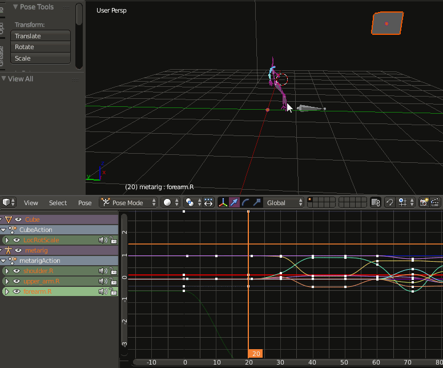Expand the shoulder.R channel group
Viewport: 443px width, 368px height.
click(x=7, y=271)
